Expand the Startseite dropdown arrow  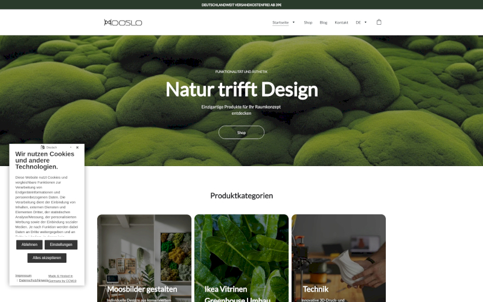pyautogui.click(x=293, y=22)
